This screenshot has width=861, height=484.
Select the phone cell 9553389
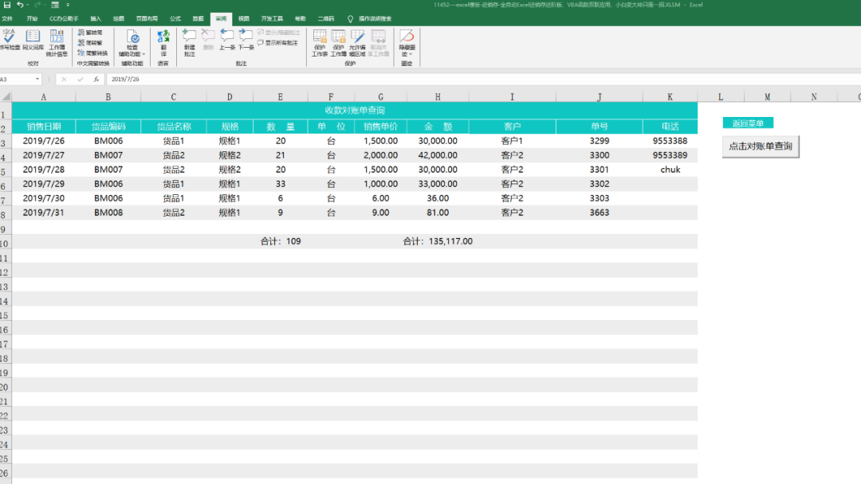tap(670, 155)
